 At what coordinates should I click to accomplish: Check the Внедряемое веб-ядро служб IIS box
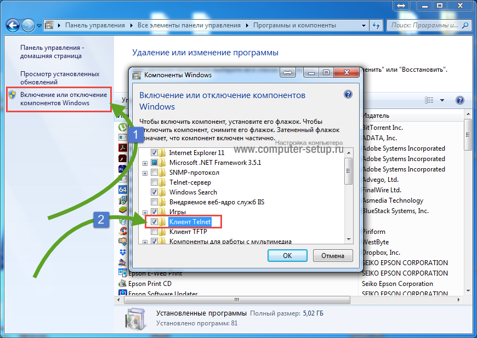coord(154,202)
